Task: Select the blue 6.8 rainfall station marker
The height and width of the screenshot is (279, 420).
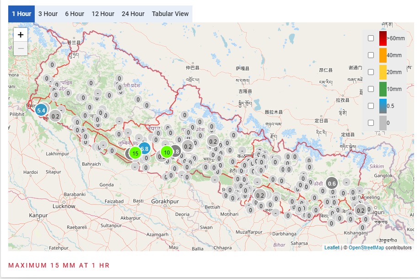Action: click(x=144, y=149)
